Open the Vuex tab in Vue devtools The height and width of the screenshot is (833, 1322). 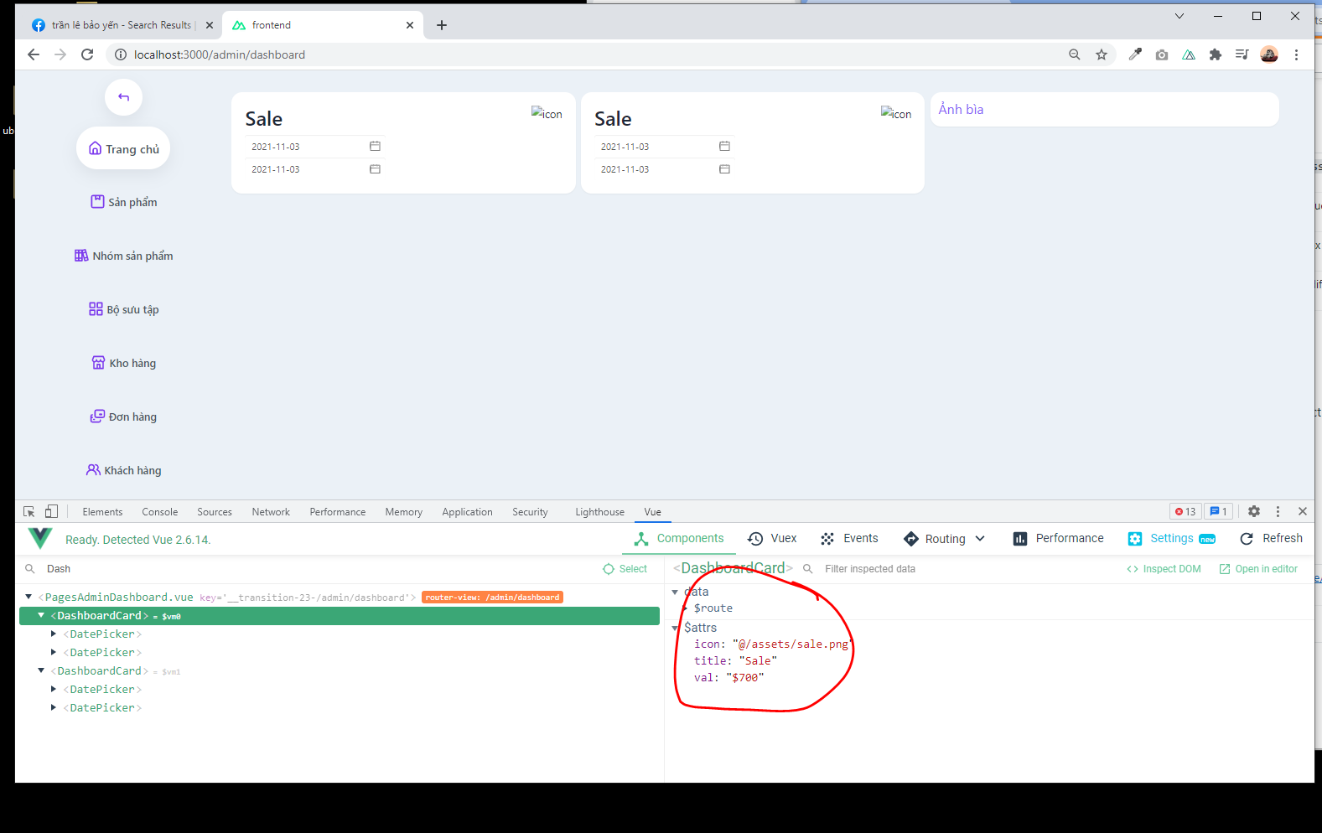tap(772, 539)
